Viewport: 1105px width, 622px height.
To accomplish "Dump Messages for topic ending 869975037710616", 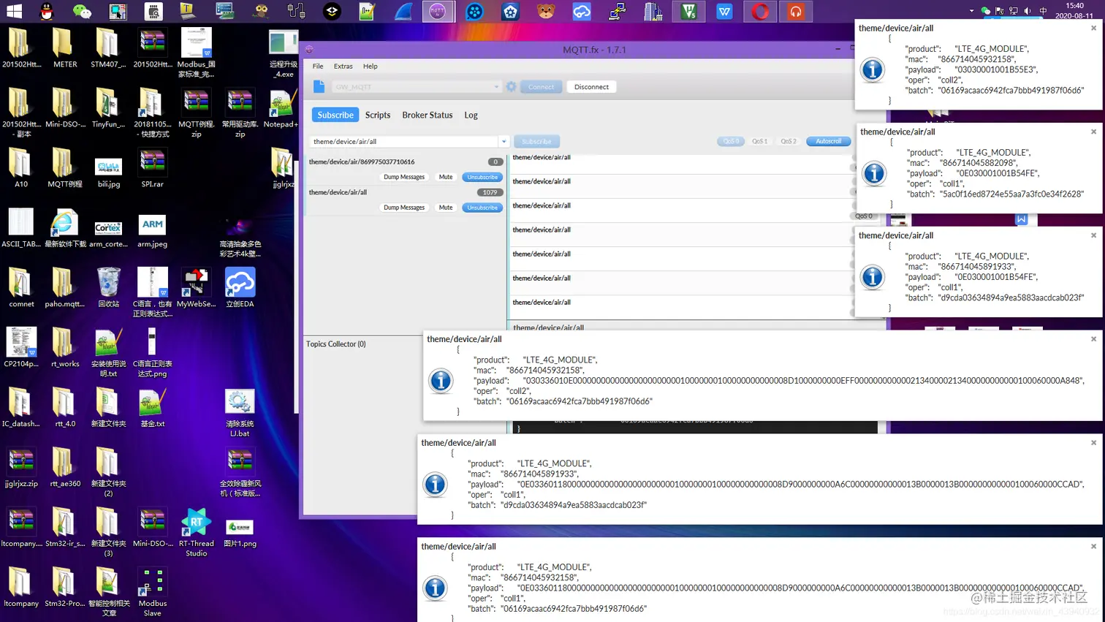I will click(404, 177).
